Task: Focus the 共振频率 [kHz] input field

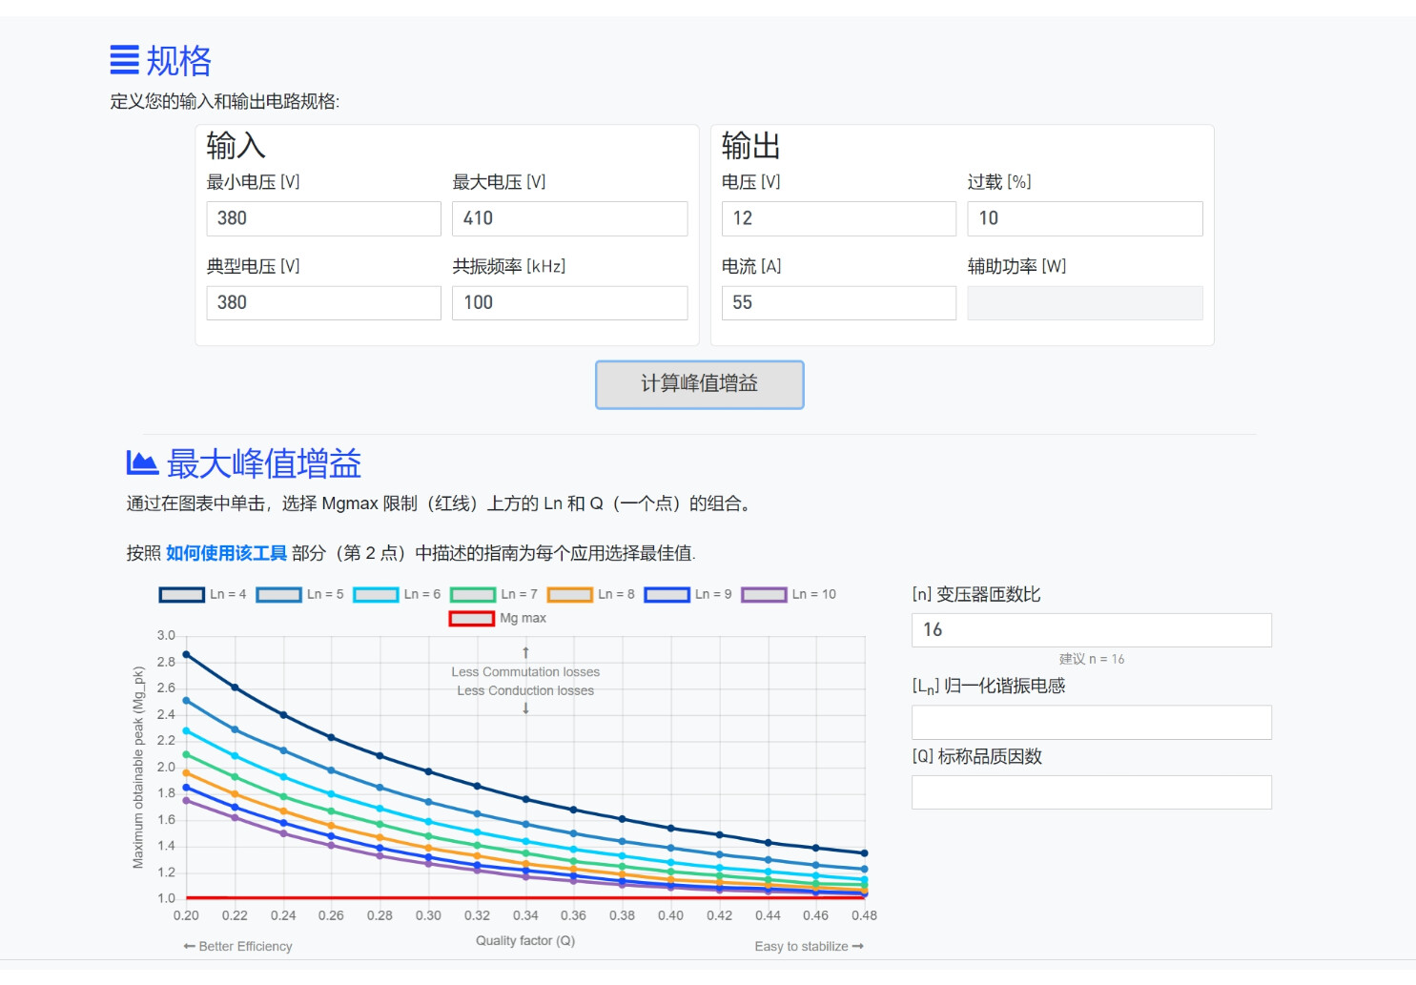Action: tap(570, 303)
